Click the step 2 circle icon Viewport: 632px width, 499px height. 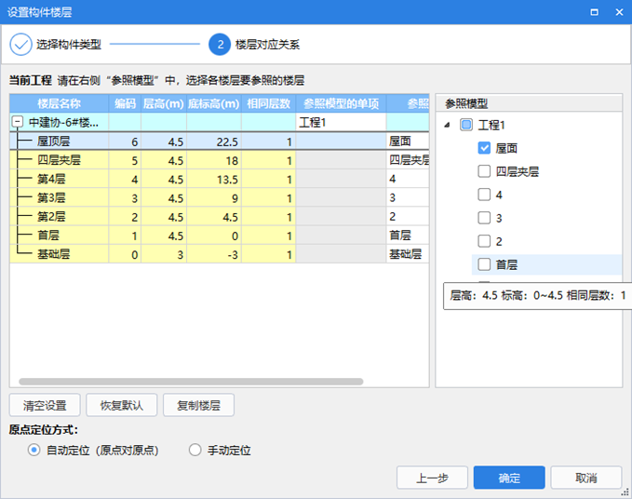pos(219,44)
